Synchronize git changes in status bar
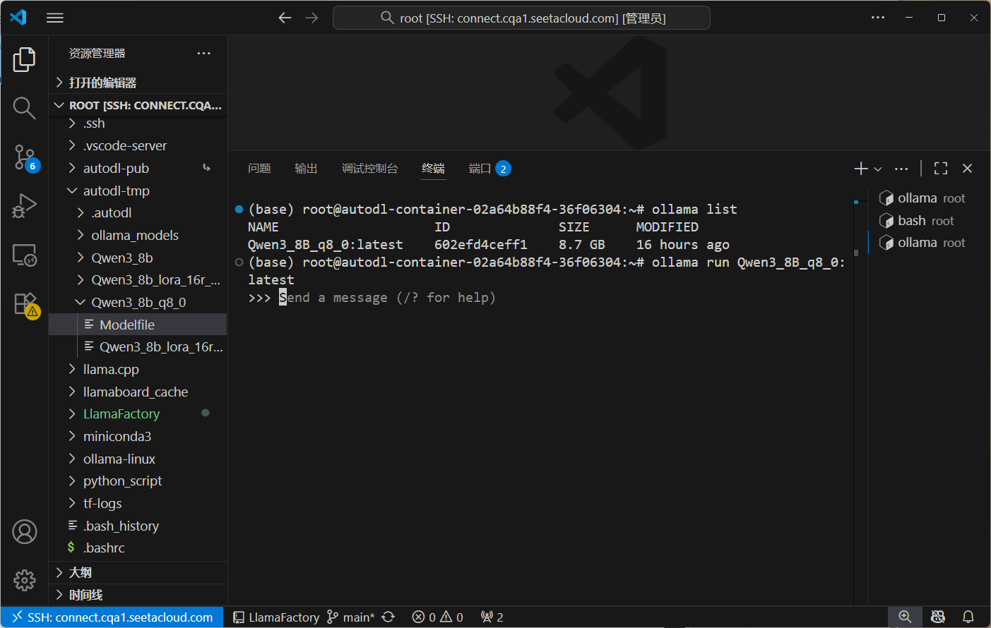This screenshot has width=991, height=628. pos(388,617)
